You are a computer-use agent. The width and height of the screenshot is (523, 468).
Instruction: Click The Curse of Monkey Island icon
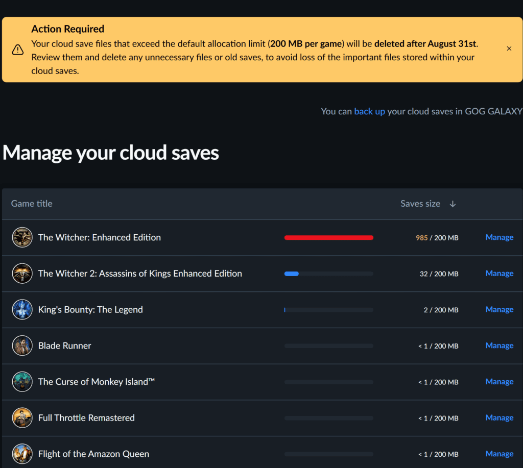click(22, 382)
